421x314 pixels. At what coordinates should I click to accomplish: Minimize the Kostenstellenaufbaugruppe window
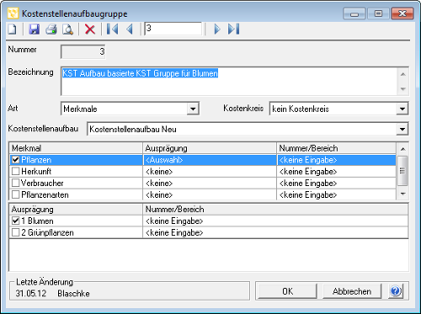tap(354, 13)
